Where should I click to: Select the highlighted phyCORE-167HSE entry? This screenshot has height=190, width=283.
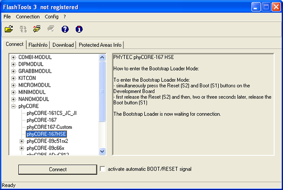47,134
